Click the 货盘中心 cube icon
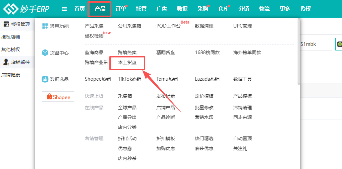Viewport: 342px width, 169px height. tap(45, 53)
